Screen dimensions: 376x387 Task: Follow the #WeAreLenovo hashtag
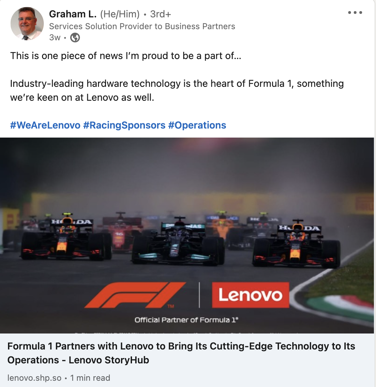pos(45,125)
